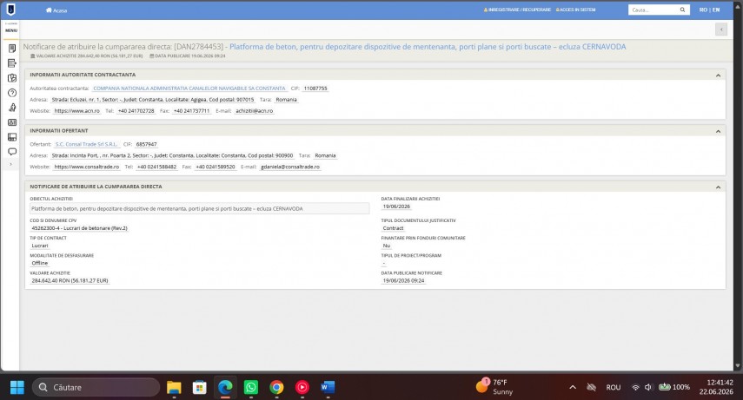Open the red music player taskbar icon
743x400 pixels.
302,387
